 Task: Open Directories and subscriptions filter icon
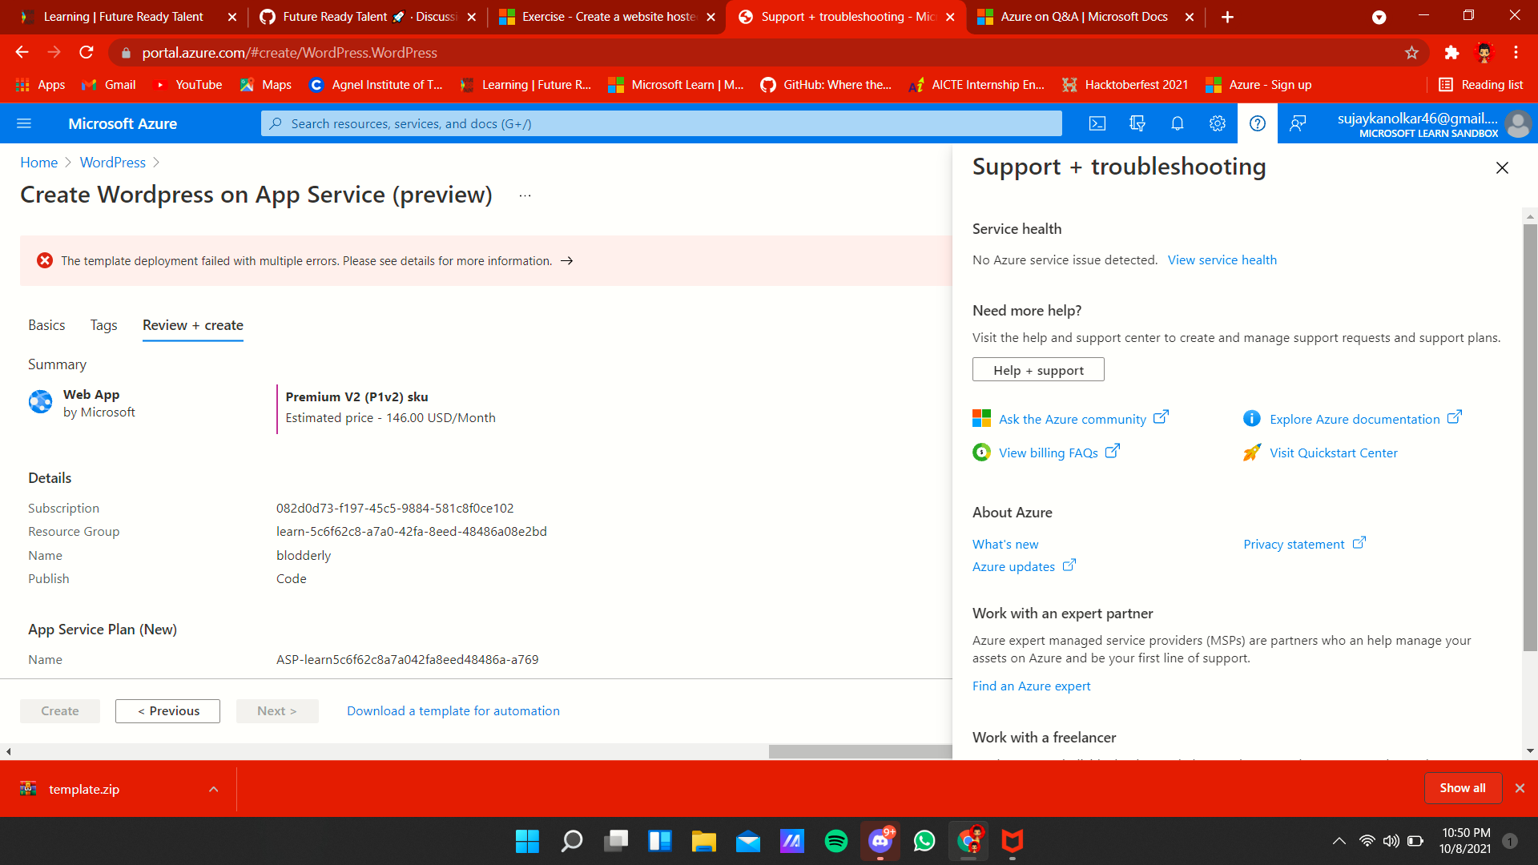pyautogui.click(x=1137, y=123)
